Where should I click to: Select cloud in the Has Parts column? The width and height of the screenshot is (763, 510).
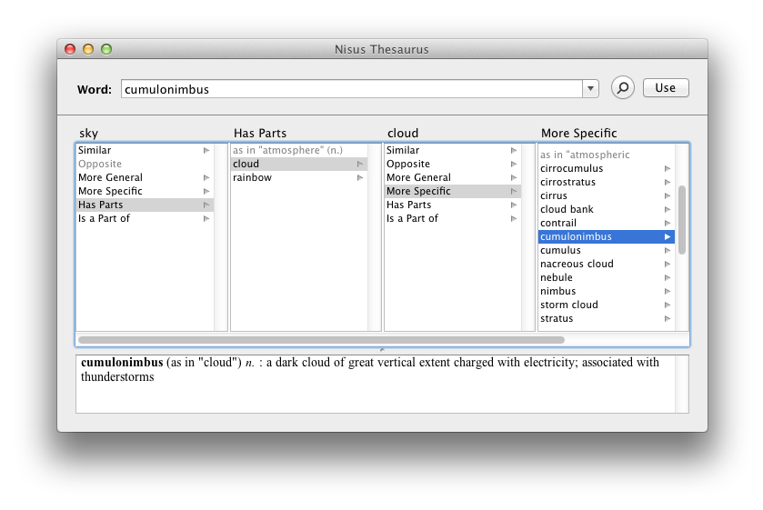[x=298, y=164]
